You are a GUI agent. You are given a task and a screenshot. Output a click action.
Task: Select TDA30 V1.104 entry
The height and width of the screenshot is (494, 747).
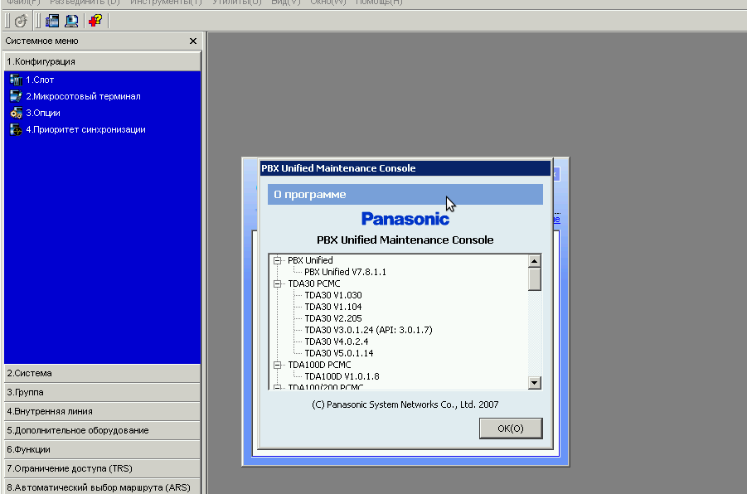click(x=333, y=307)
